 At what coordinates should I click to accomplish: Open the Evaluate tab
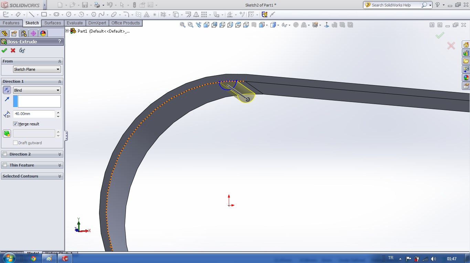click(x=75, y=23)
